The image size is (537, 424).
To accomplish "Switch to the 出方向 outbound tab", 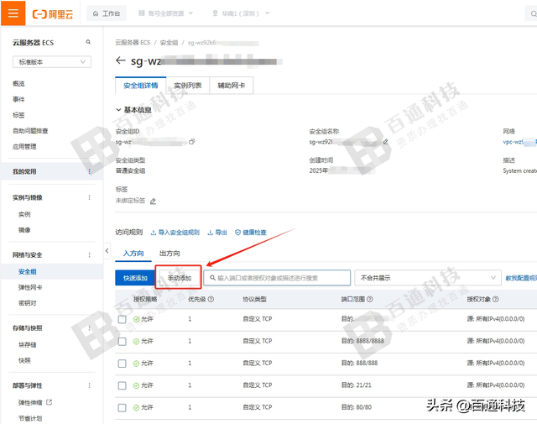I will [x=169, y=254].
